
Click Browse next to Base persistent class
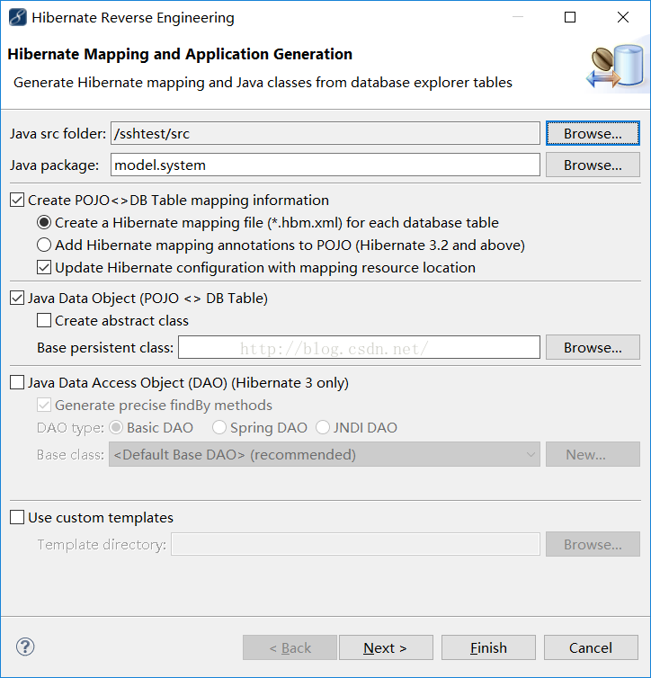click(x=593, y=347)
